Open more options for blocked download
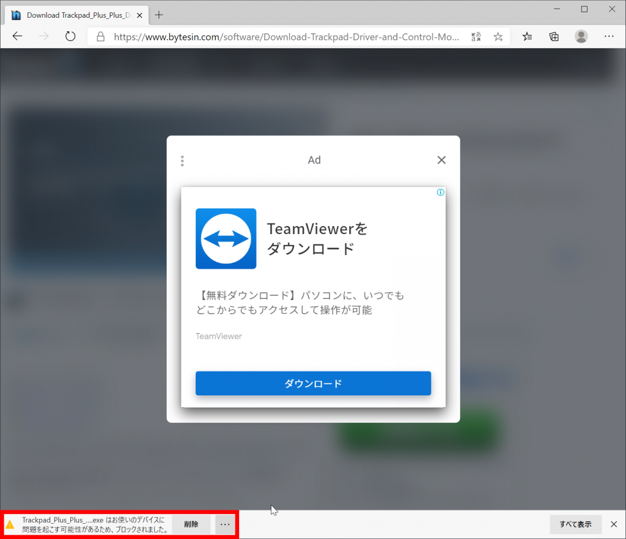Viewport: 626px width, 539px height. [x=225, y=524]
